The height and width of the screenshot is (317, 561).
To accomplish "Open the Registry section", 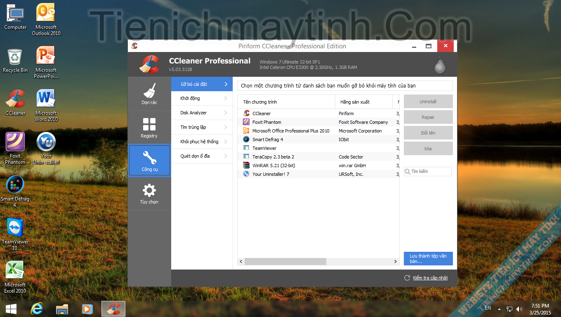I will coord(149,128).
